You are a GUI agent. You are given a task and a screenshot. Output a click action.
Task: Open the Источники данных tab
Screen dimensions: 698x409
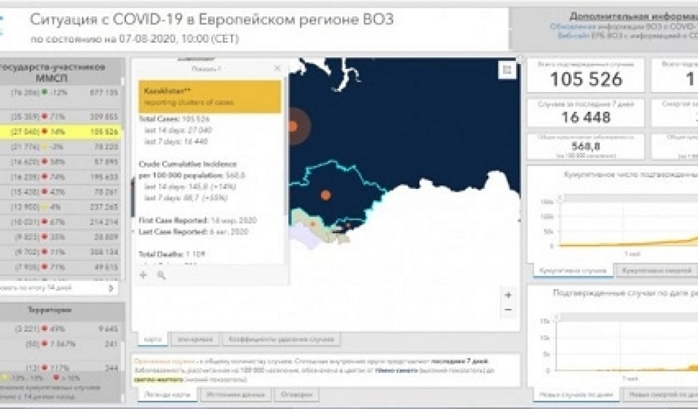(235, 395)
